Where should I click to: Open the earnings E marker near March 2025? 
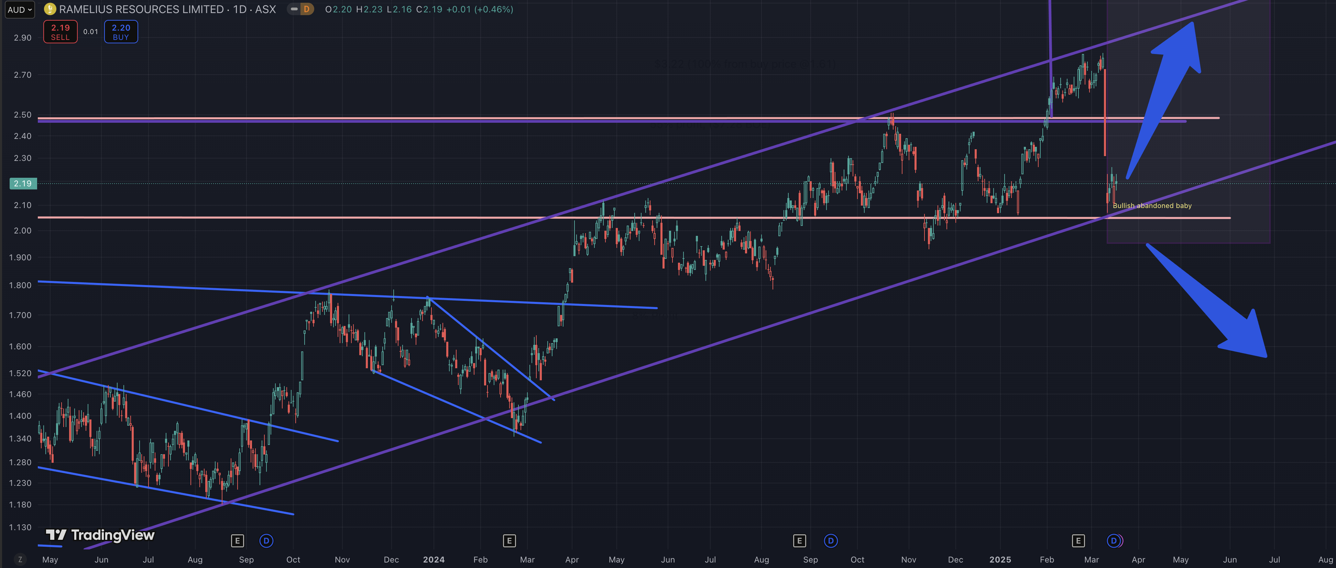1078,541
